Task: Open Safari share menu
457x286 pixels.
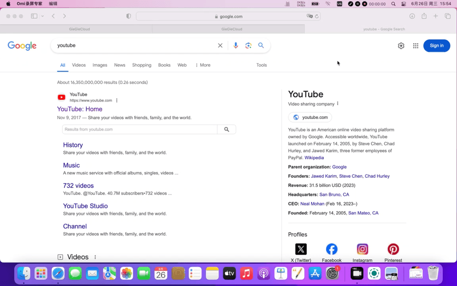Action: tap(424, 16)
